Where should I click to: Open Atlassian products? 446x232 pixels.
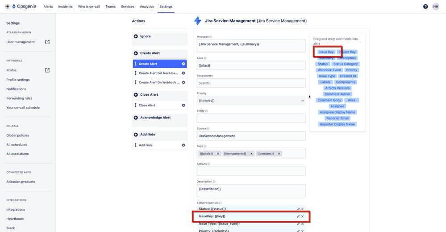[x=21, y=182]
